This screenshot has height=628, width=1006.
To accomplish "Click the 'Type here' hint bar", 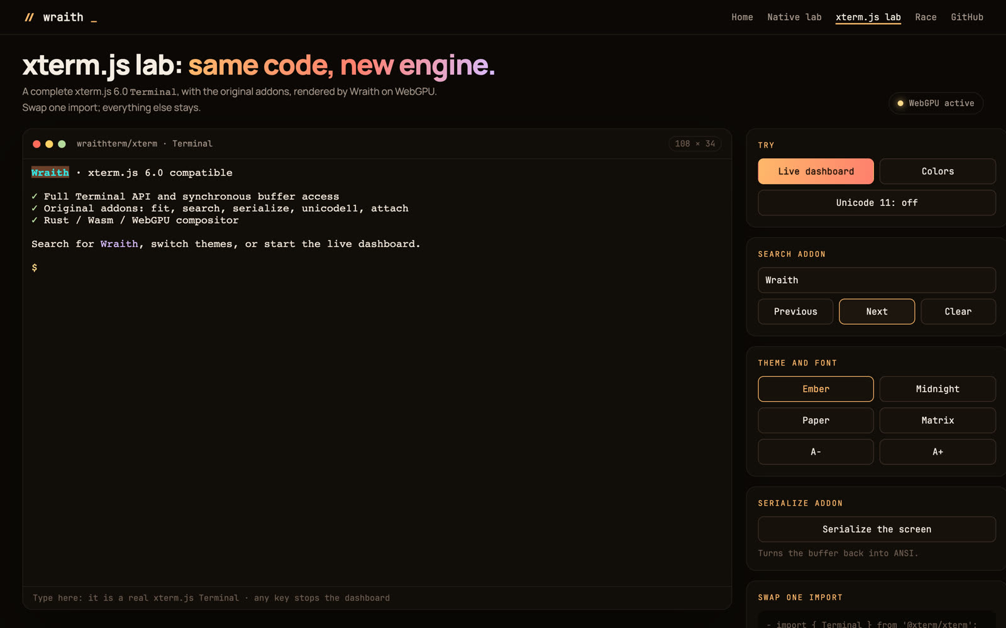I will click(x=377, y=598).
